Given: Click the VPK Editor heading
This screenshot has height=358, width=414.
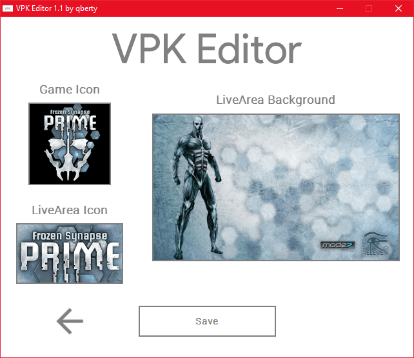Looking at the screenshot, I should point(207,49).
